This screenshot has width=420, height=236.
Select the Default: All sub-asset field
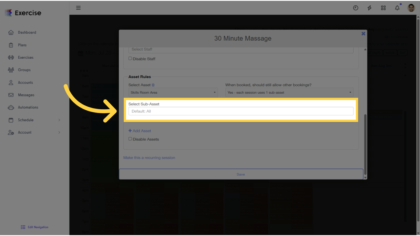coord(241,111)
